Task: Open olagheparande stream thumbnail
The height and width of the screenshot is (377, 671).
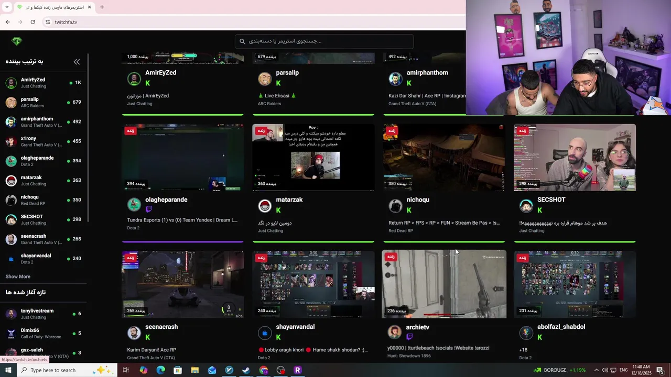Action: tap(182, 157)
